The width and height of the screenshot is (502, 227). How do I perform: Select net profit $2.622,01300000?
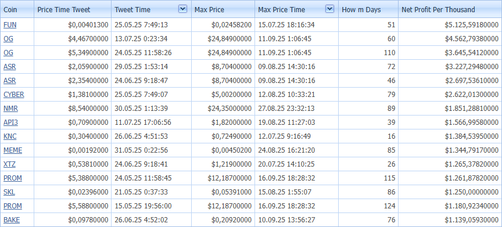point(450,95)
